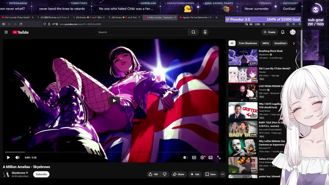
Task: Go back in browser history
Action: pos(10,24)
